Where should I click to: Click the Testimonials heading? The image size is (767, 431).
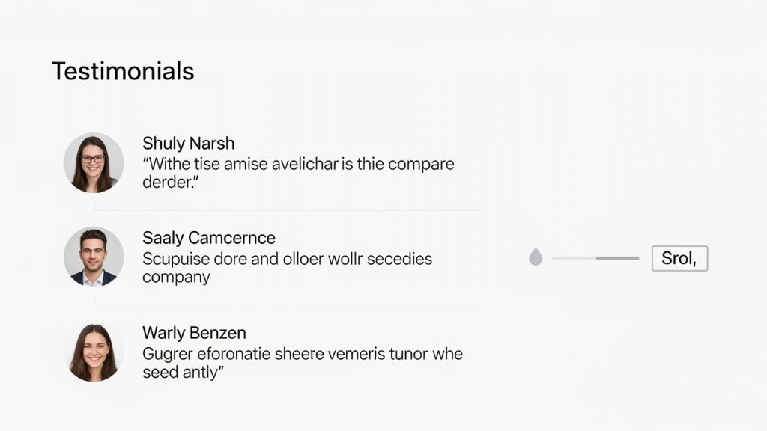click(x=123, y=71)
